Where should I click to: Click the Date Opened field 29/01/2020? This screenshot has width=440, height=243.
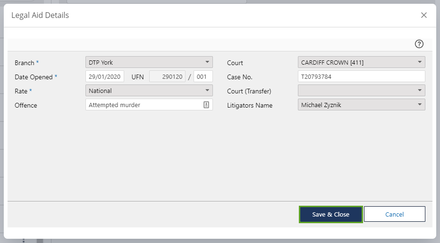pos(105,76)
